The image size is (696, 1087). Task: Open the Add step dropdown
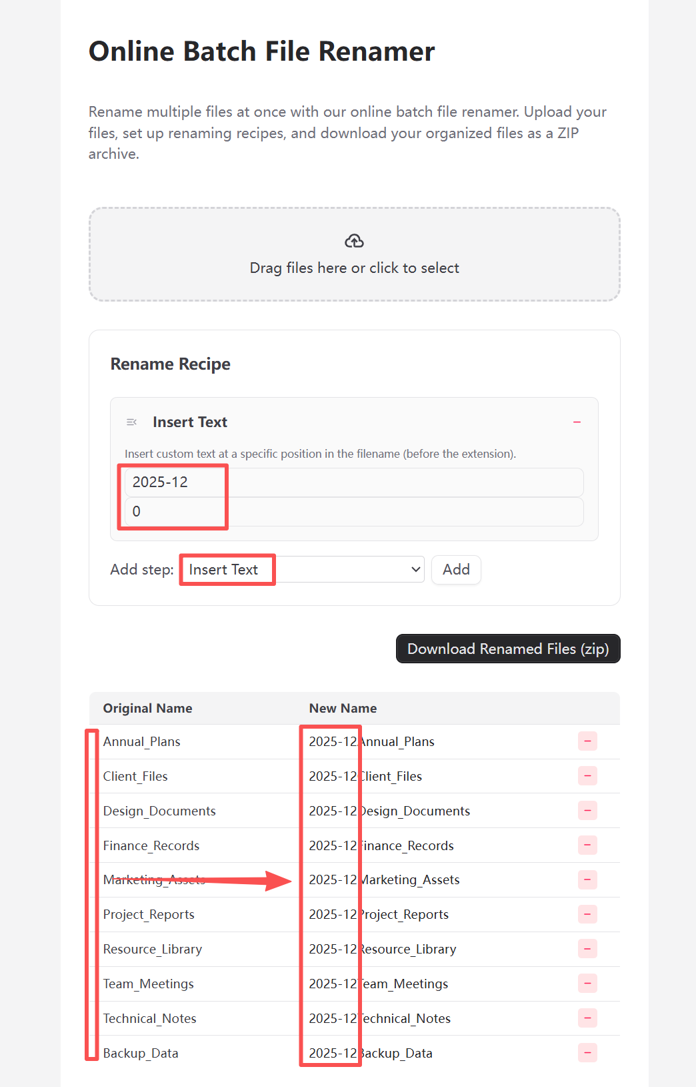(x=303, y=570)
